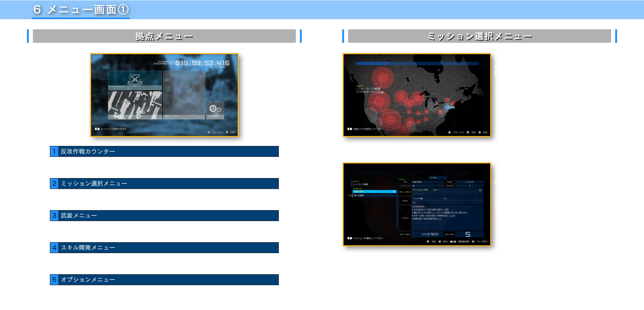The width and height of the screenshot is (644, 310).
Task: Toggle the skill bonus ATK+1 checkbox
Action: click(480, 190)
